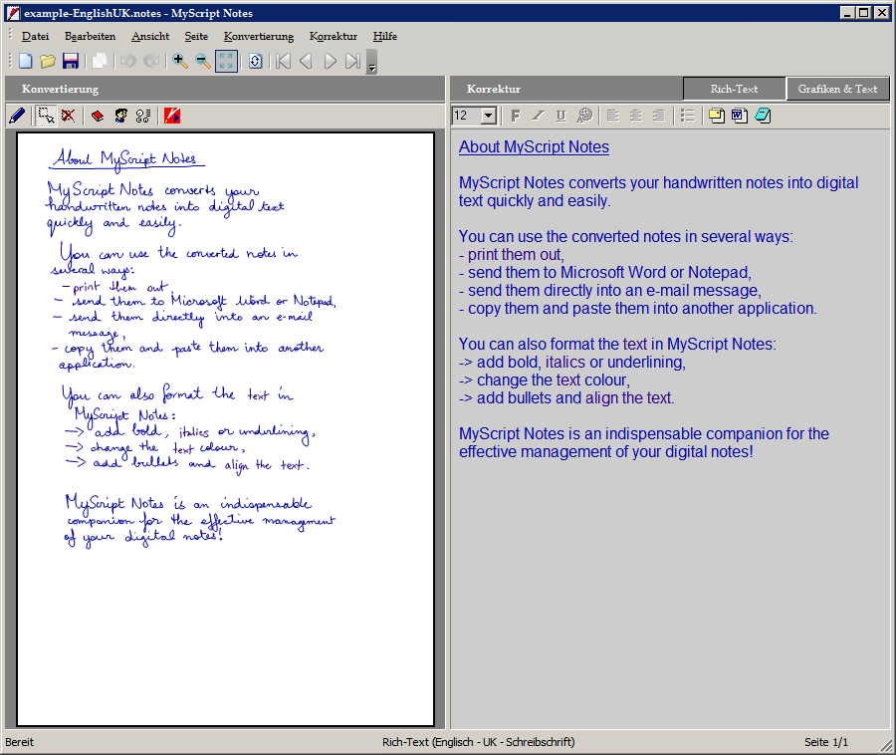
Task: Click the undo arrow icon
Action: tap(128, 61)
